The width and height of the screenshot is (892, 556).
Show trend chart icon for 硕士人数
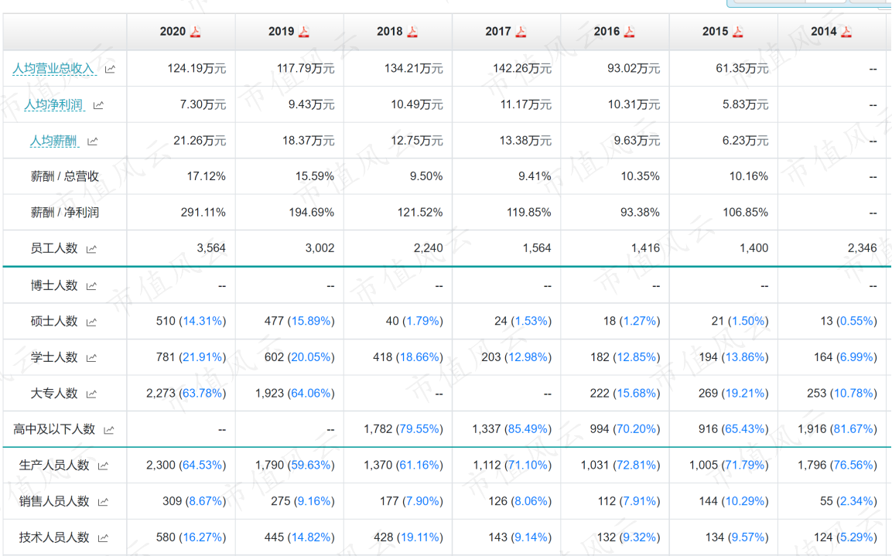point(91,322)
